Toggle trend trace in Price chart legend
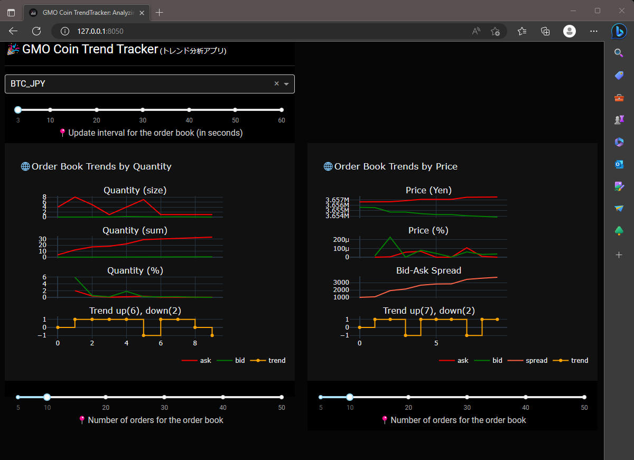This screenshot has width=634, height=460. [x=570, y=361]
